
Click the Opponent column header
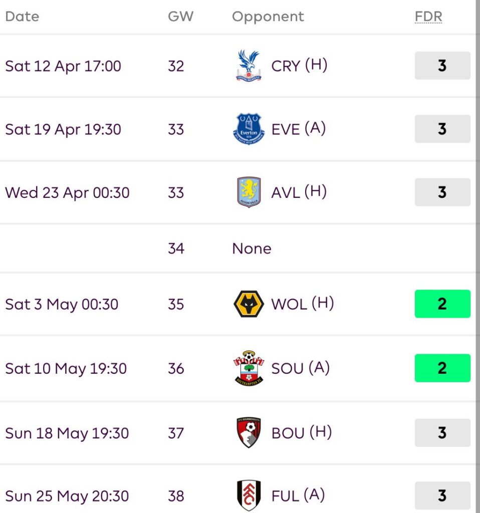coord(268,17)
